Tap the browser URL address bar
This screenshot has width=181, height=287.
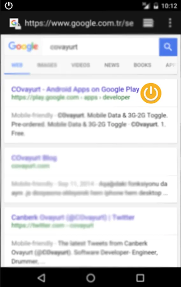pyautogui.click(x=79, y=23)
